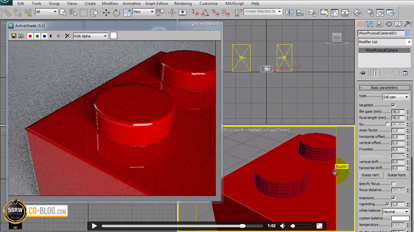Open the selection filter All dropdown
Viewport: 414px width, 232px height.
point(46,12)
